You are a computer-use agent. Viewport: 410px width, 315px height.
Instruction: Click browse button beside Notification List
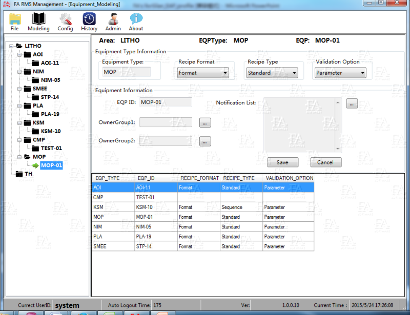tap(352, 103)
